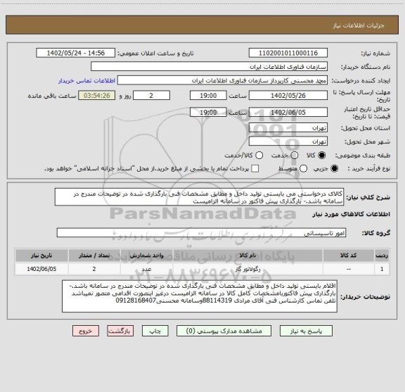
Task: Click the جزئیات اطلاعات نیاز page title
Action: coord(359,25)
